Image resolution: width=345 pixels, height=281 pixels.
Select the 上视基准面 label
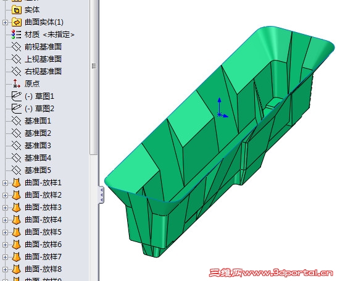[43, 59]
